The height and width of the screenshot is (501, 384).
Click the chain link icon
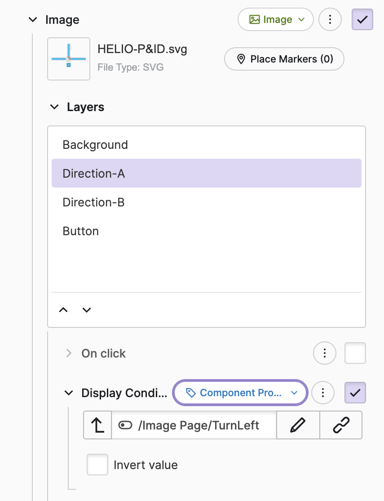[341, 425]
